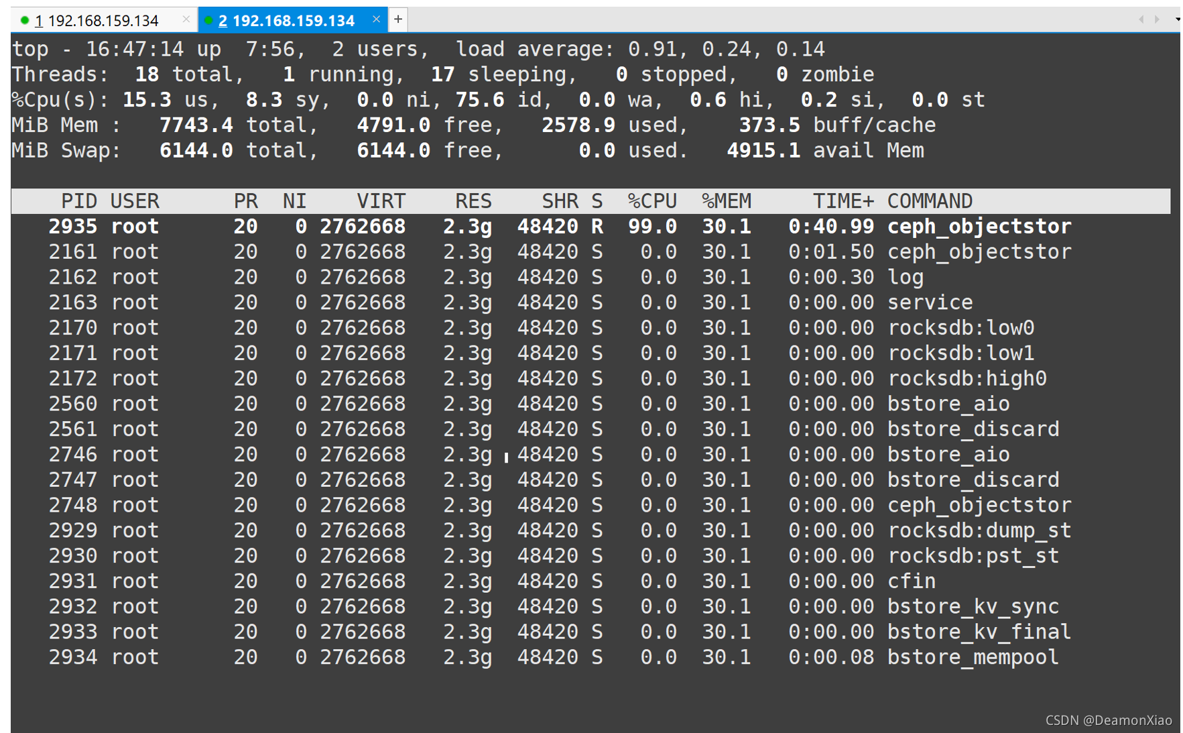Screen dimensions: 1183x733
Task: Click the USER column header
Action: (135, 201)
